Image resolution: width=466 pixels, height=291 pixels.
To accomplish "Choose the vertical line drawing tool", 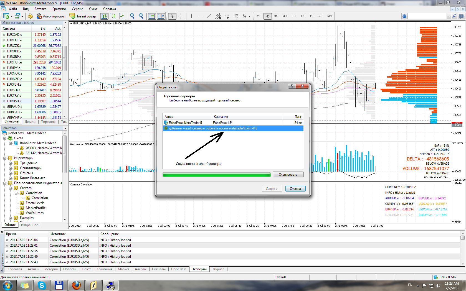I will tap(191, 16).
